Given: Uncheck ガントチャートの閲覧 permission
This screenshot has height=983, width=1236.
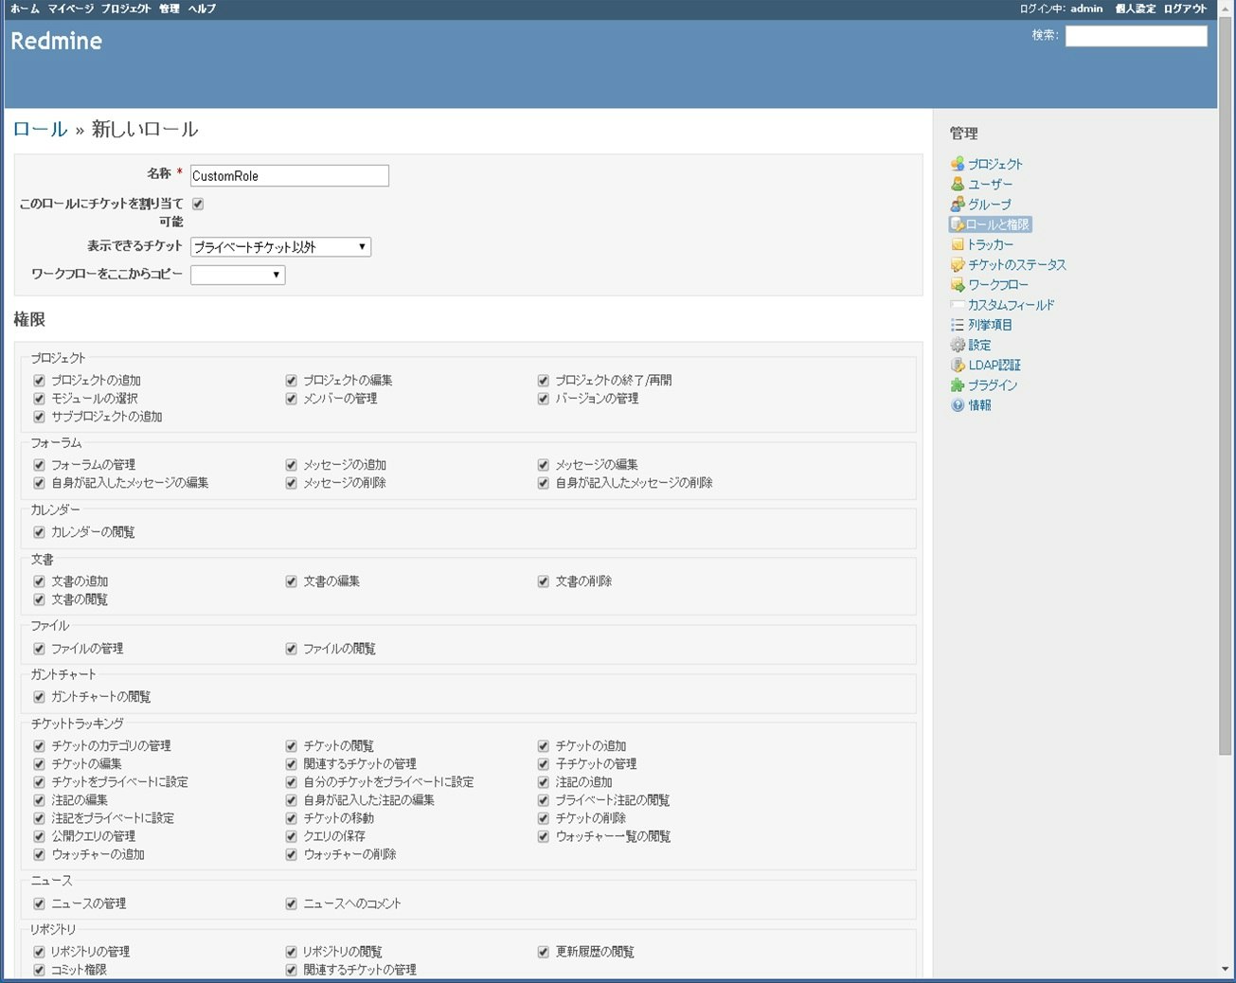Looking at the screenshot, I should (x=39, y=697).
